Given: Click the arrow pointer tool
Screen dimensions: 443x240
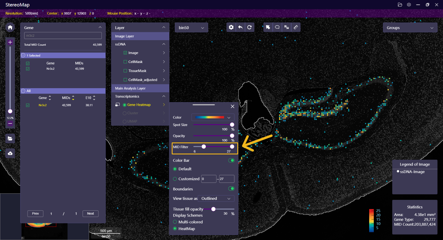Looking at the screenshot, I should [x=268, y=27].
